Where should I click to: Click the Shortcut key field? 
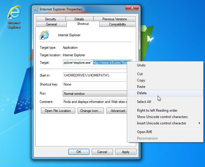[95, 85]
